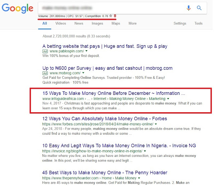Screen dimensions: 214x186
Task: Expand the arrow next to thepennyhoarder.com breadcrumb
Action: 139,178
